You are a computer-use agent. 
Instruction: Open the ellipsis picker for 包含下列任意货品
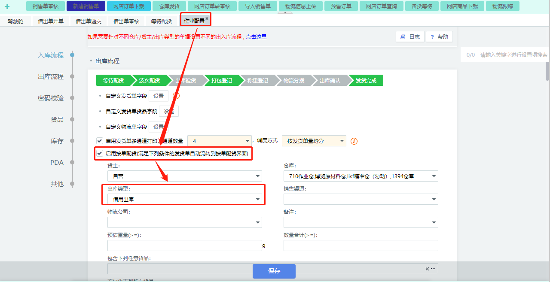tap(433, 269)
